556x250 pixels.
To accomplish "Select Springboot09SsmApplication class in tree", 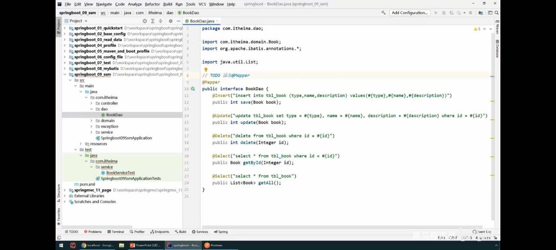I will coord(124,138).
